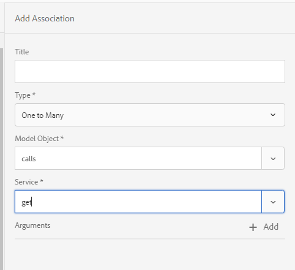Place cursor after calls text
Viewport: 295px width, 270px height.
36,159
